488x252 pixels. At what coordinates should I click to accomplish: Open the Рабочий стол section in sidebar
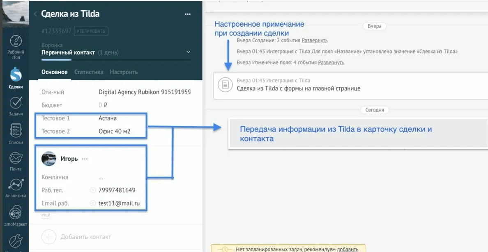click(x=15, y=41)
